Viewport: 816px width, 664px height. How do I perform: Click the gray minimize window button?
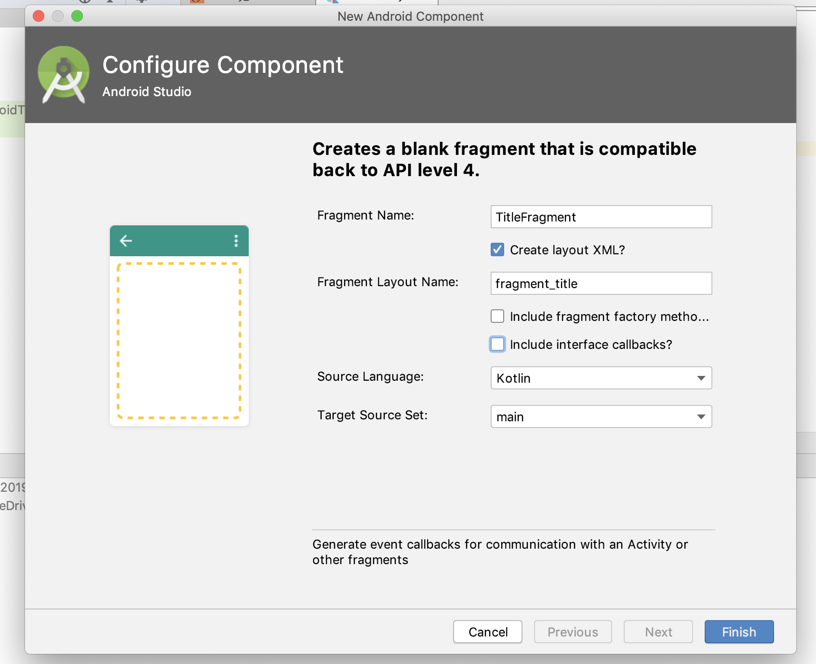58,16
